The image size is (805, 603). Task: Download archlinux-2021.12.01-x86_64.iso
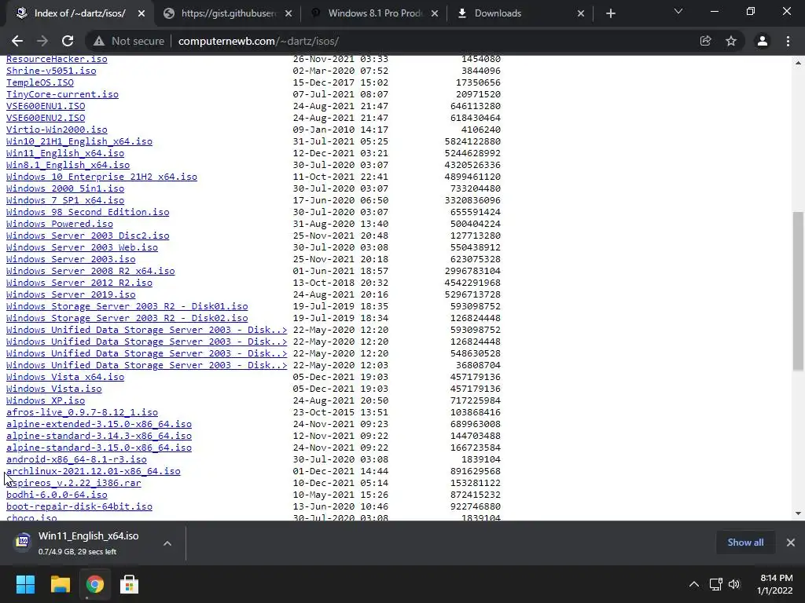tap(94, 471)
